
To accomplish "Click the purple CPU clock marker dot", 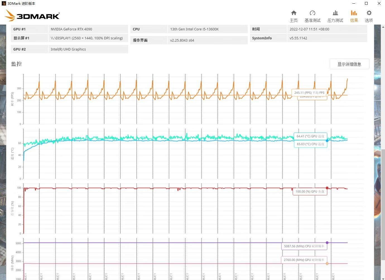I will point(327,243).
